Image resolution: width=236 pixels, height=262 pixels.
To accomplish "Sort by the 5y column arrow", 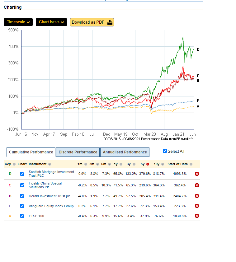I will (x=148, y=164).
